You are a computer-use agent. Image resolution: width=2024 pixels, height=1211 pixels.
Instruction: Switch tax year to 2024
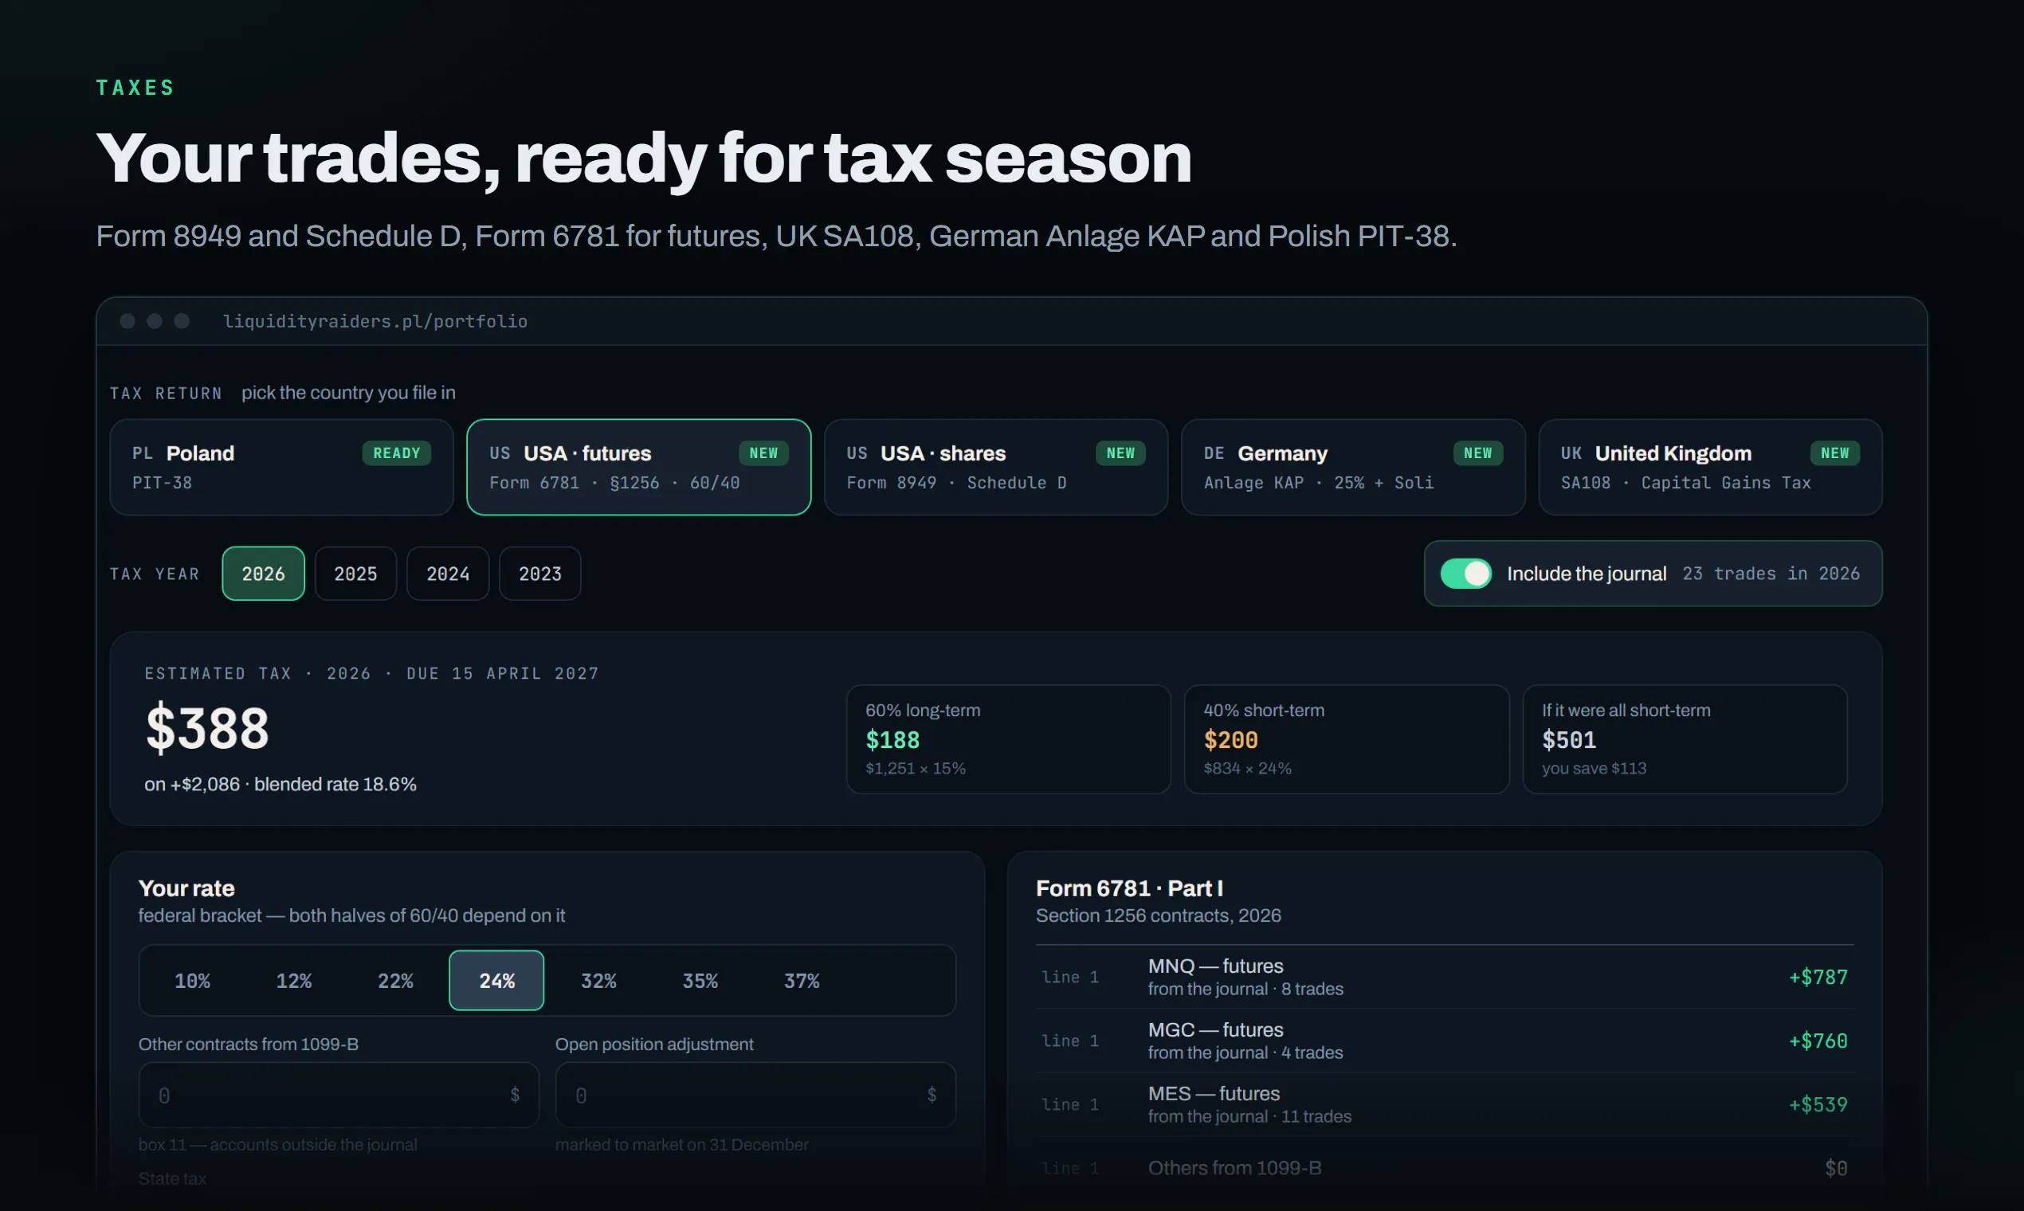[x=447, y=574]
